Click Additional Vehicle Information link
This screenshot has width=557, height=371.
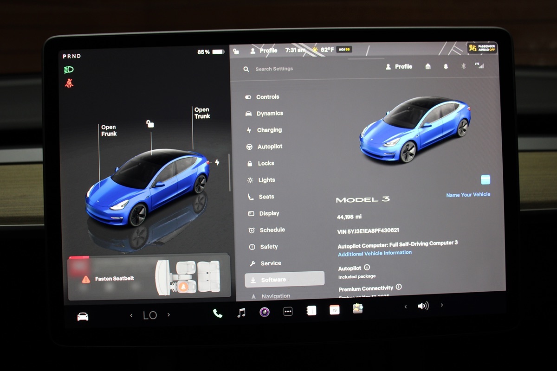coord(375,253)
